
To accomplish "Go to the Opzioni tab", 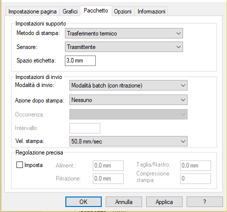I will pyautogui.click(x=123, y=11).
